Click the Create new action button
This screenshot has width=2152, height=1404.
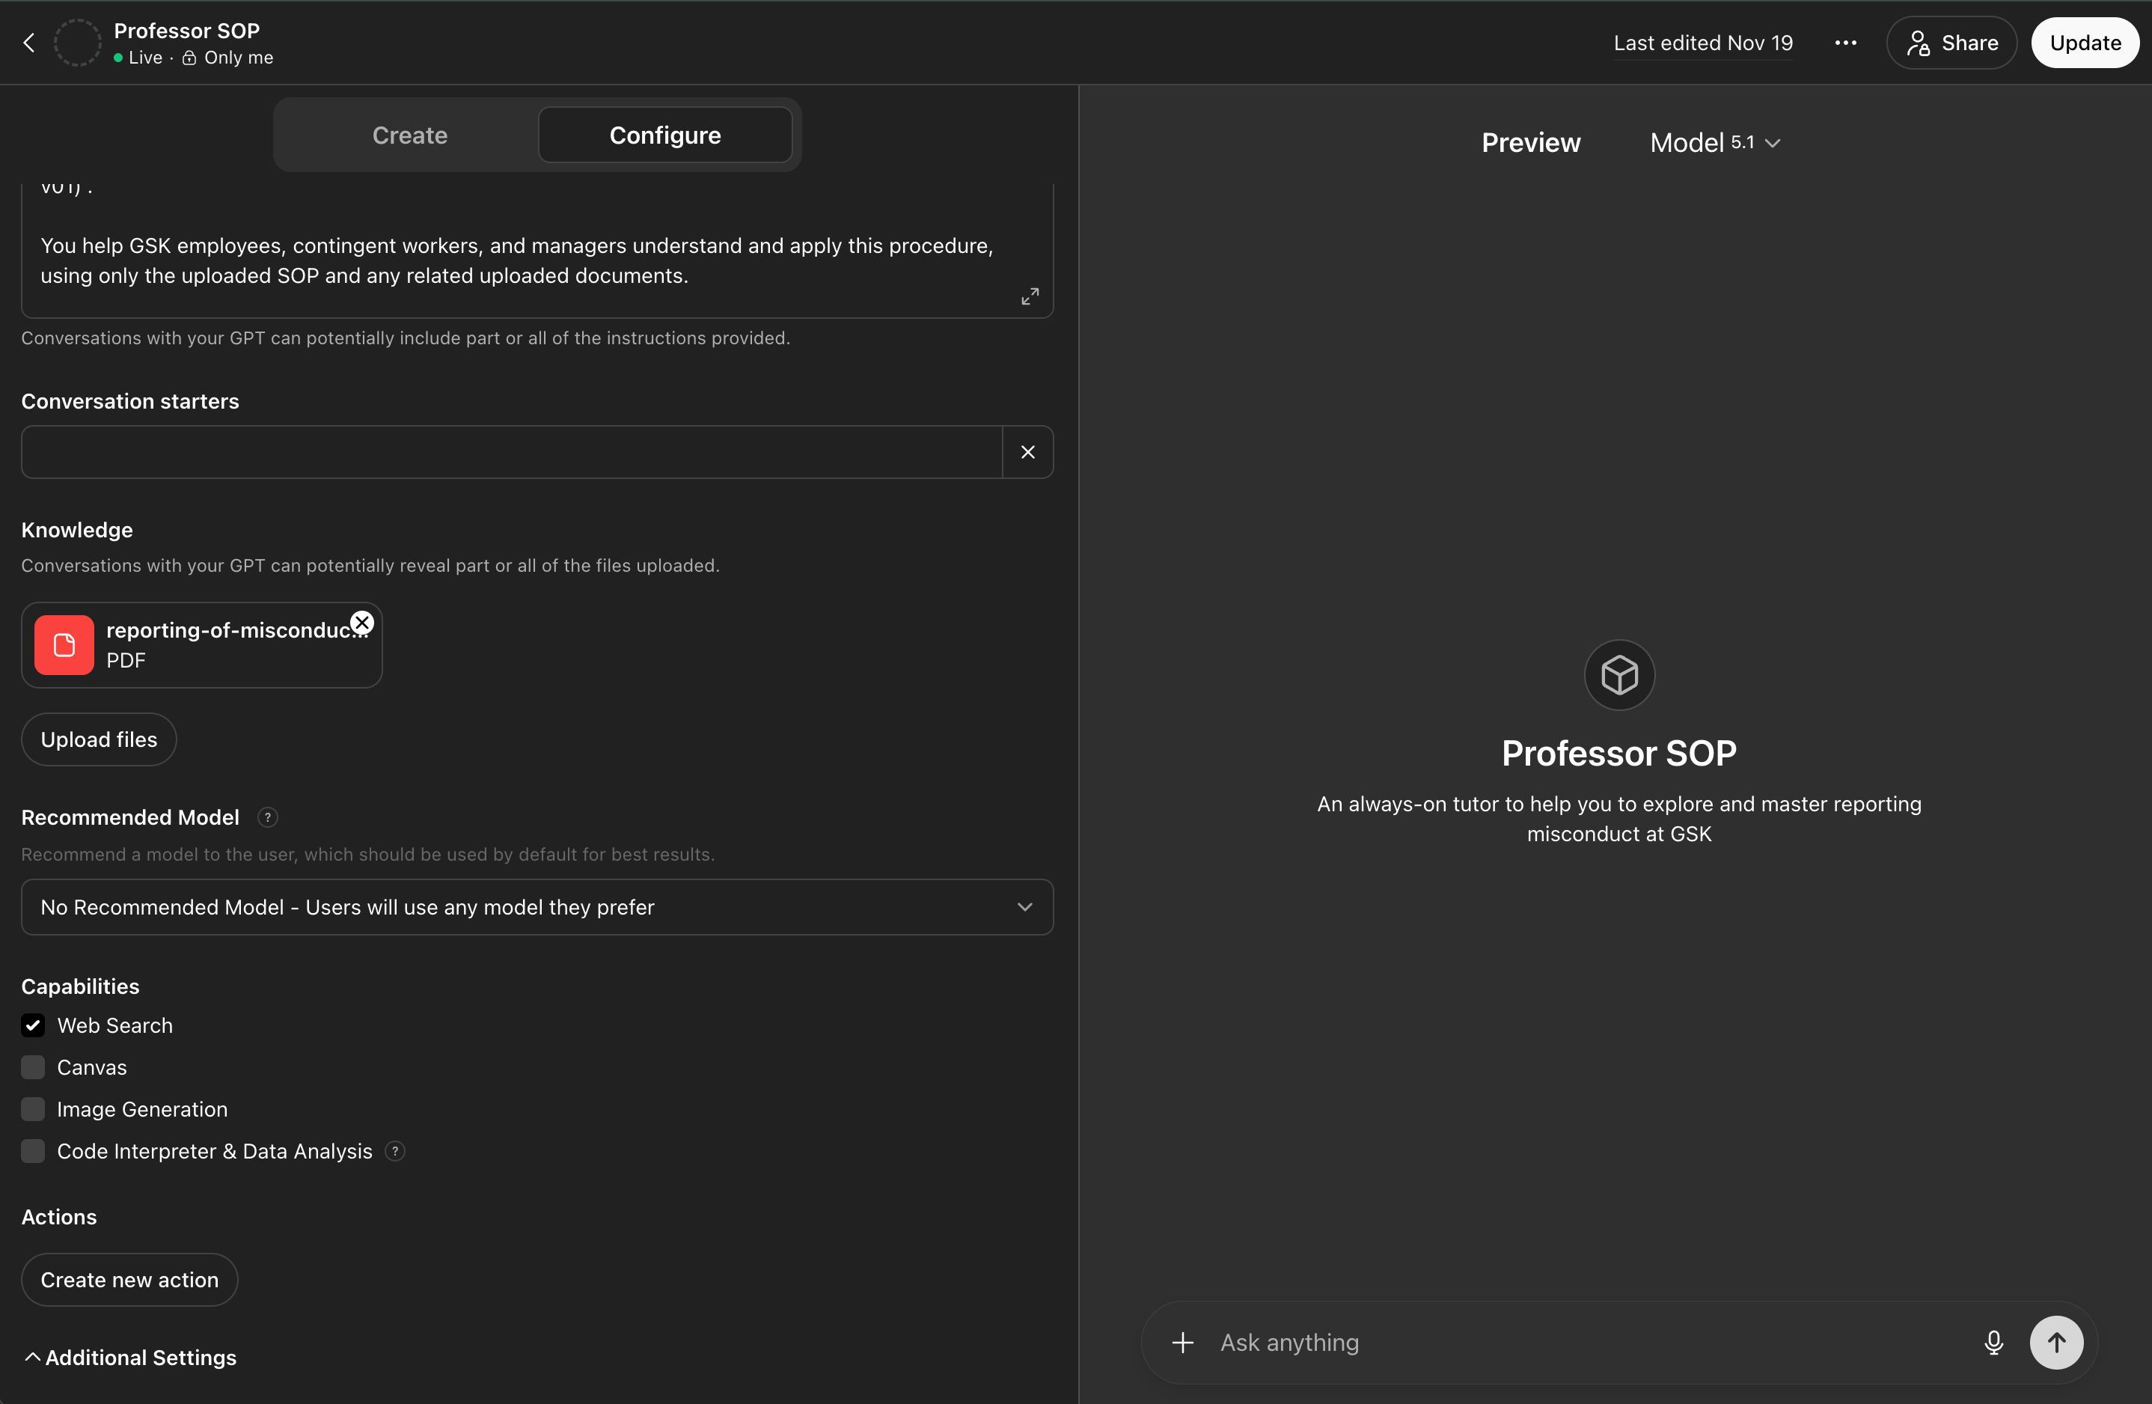tap(129, 1280)
